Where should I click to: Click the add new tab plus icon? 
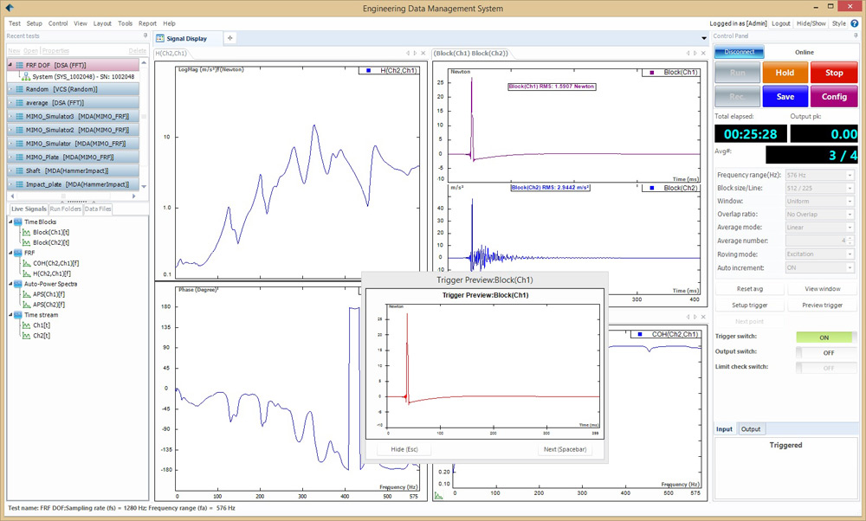click(229, 38)
